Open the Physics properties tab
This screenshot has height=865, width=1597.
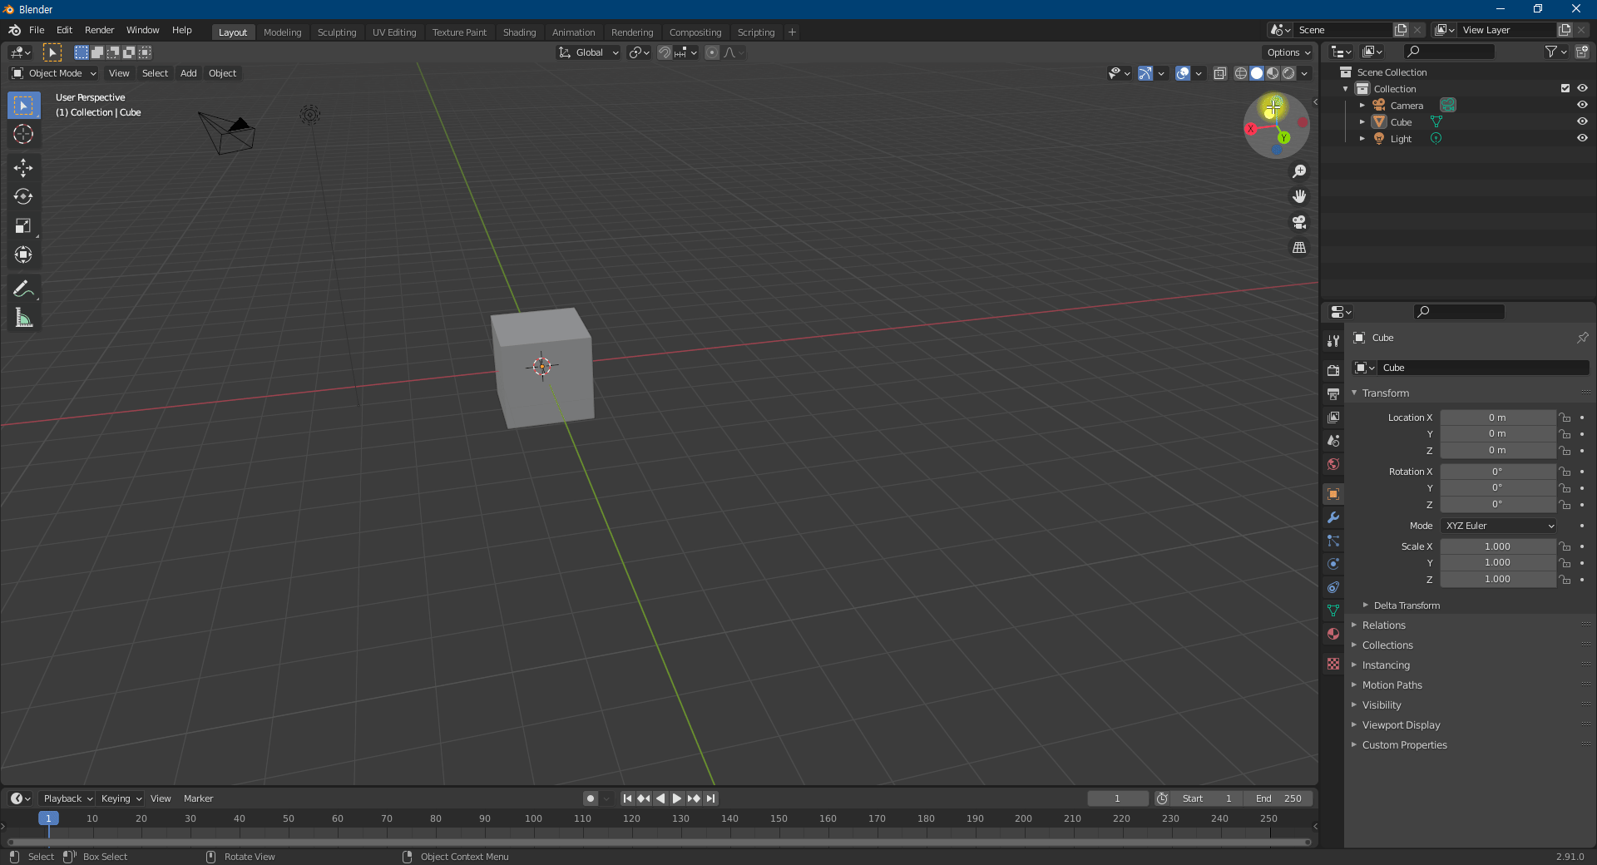point(1333,564)
